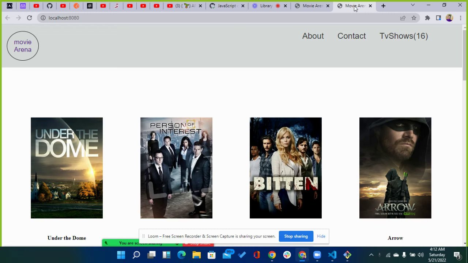The image size is (468, 263).
Task: Open Chrome three-dot menu
Action: tap(460, 18)
